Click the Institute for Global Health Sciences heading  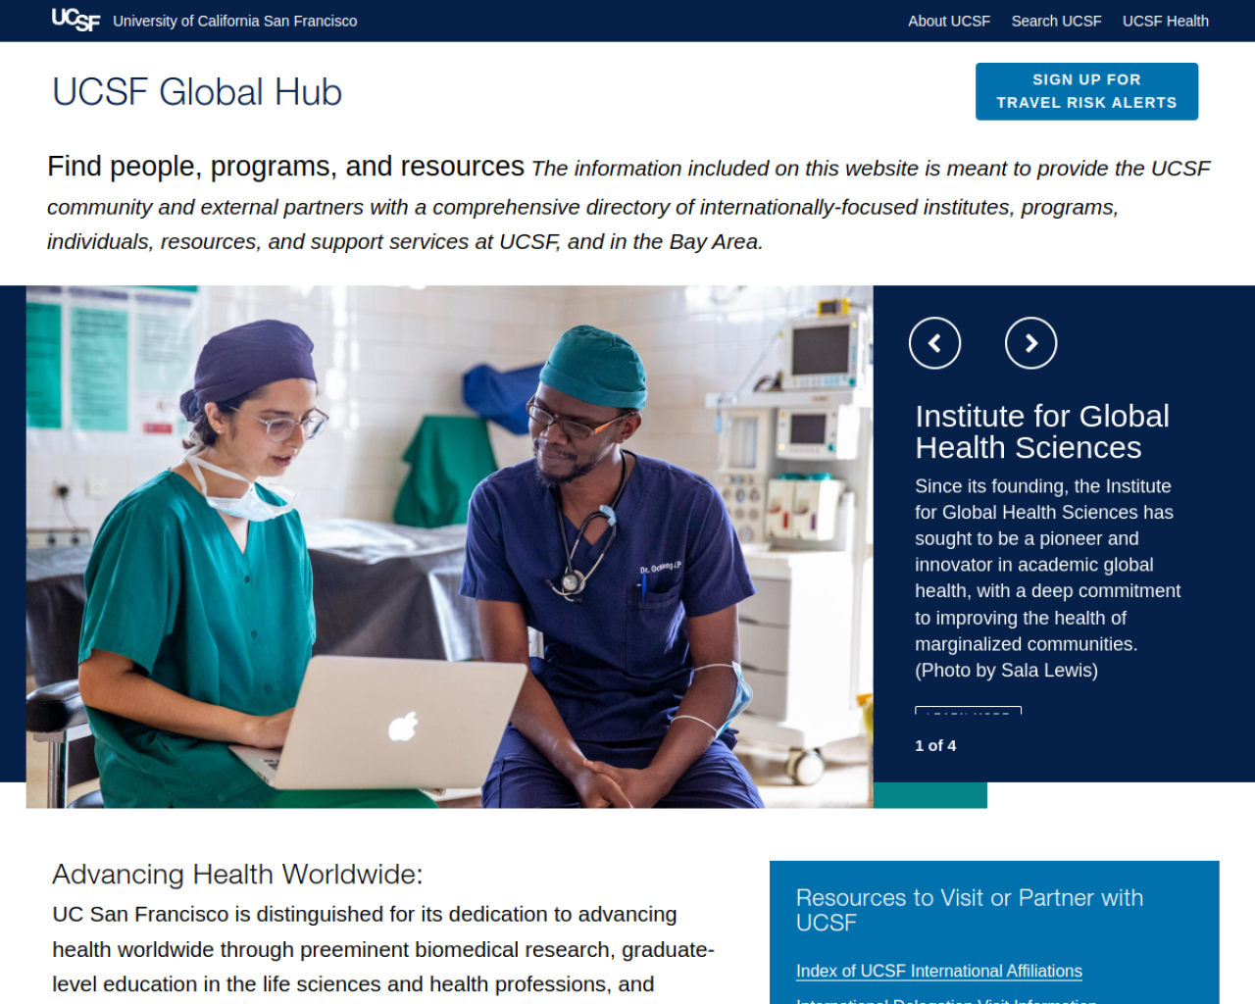1041,431
